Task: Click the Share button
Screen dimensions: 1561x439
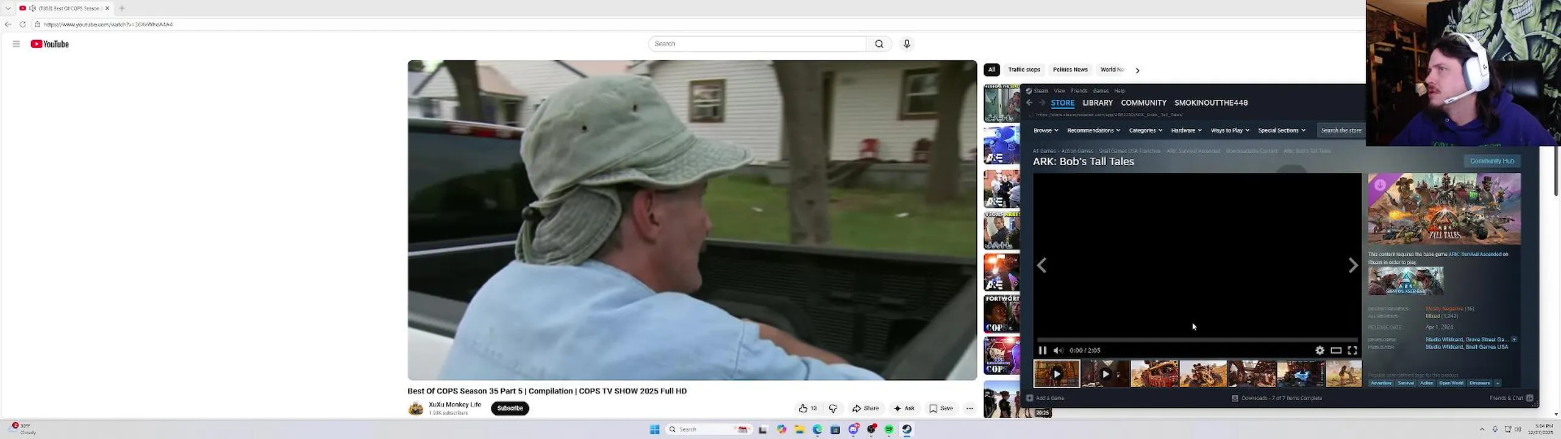Action: (866, 409)
